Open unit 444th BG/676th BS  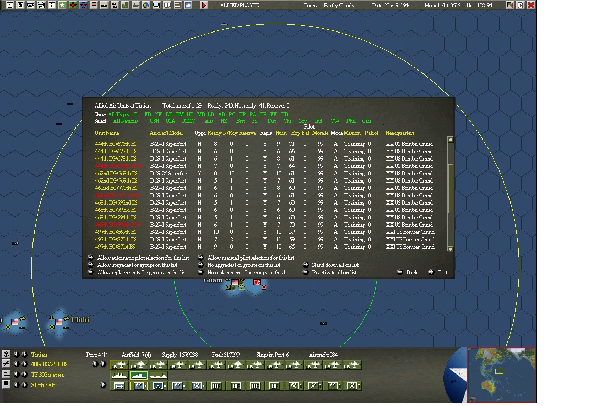tap(115, 144)
